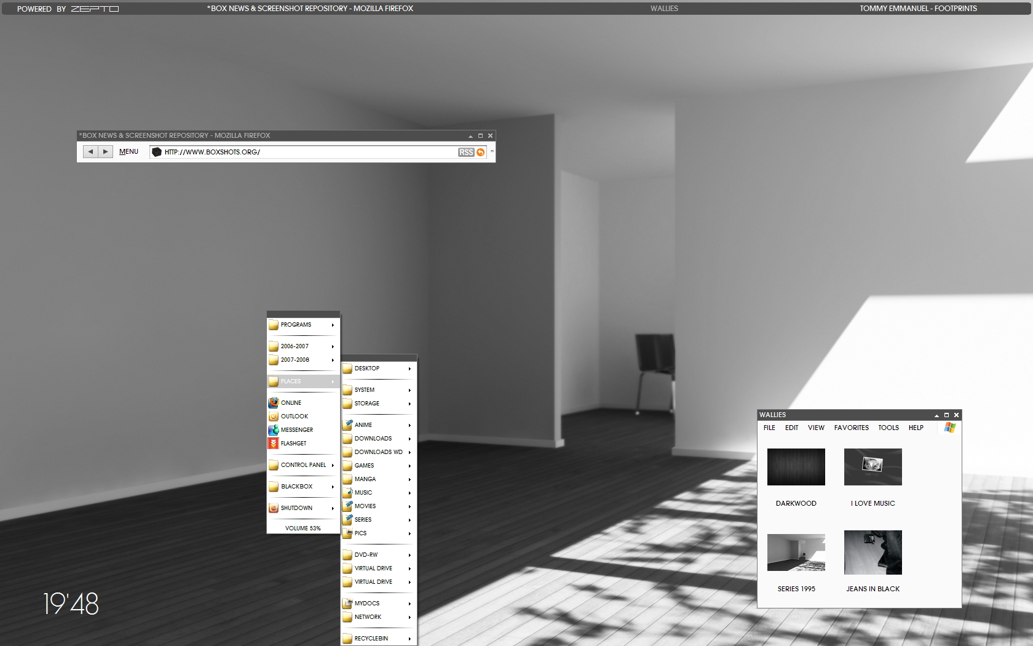Click the Recyclebin folder icon
1033x646 pixels.
coord(347,638)
